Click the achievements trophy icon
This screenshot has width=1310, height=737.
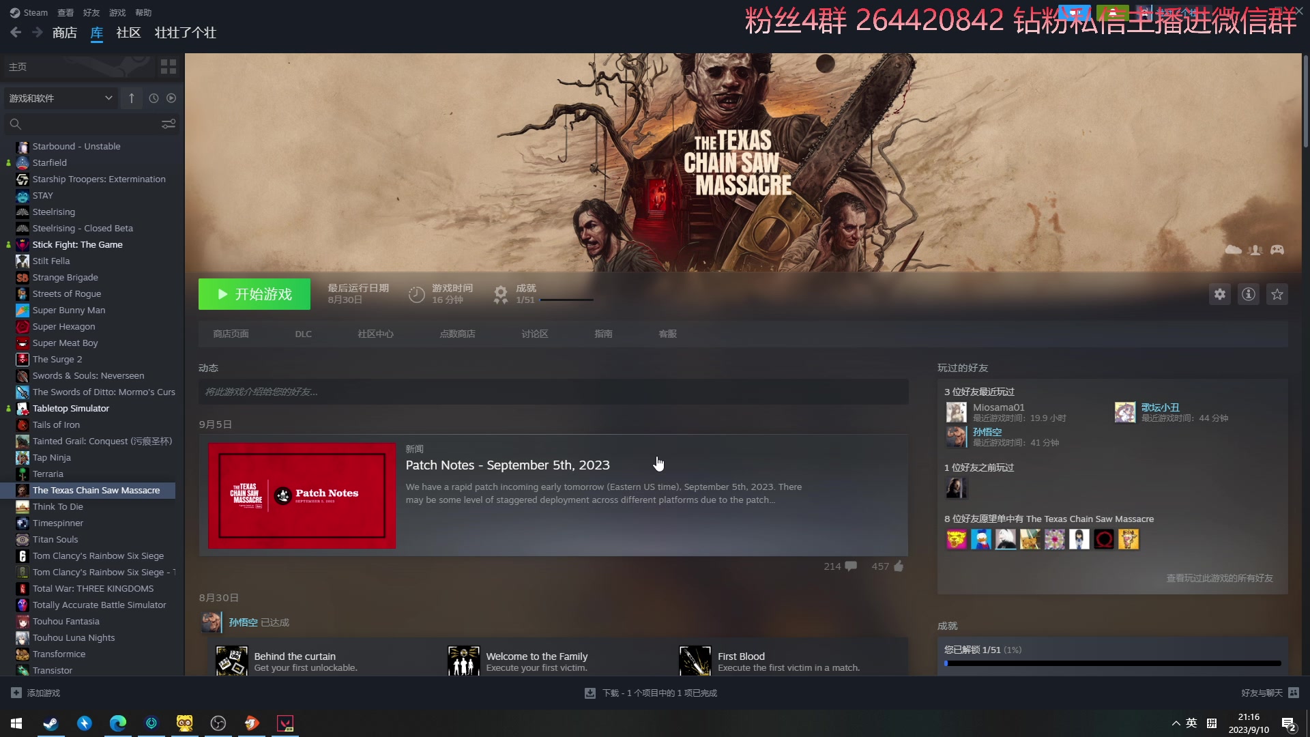[x=501, y=294]
